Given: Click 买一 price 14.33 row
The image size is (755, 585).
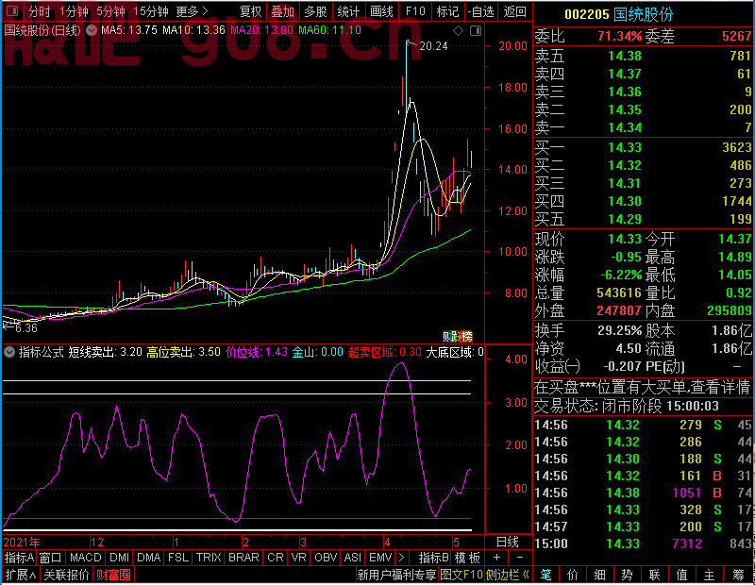Looking at the screenshot, I should tap(643, 147).
